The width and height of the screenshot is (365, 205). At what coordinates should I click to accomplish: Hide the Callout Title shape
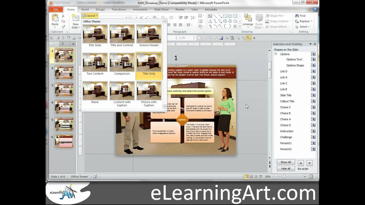[313, 101]
